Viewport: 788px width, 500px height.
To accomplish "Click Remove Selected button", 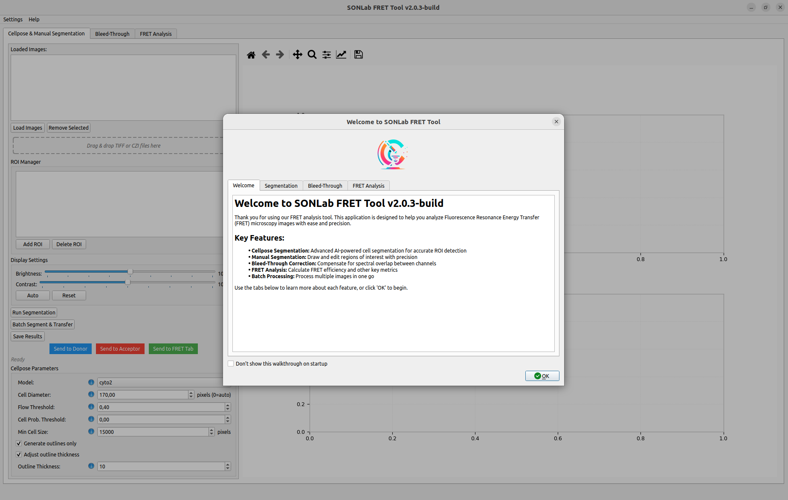I will point(69,128).
